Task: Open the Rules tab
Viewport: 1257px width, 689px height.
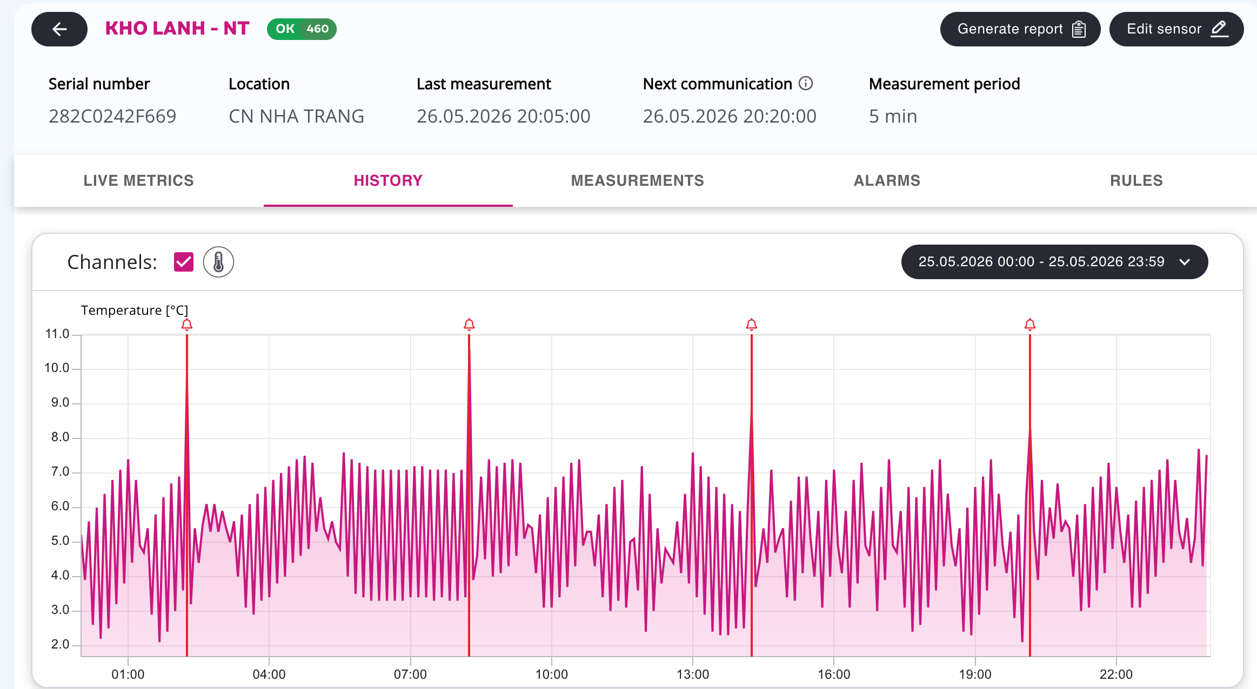Action: [x=1136, y=180]
